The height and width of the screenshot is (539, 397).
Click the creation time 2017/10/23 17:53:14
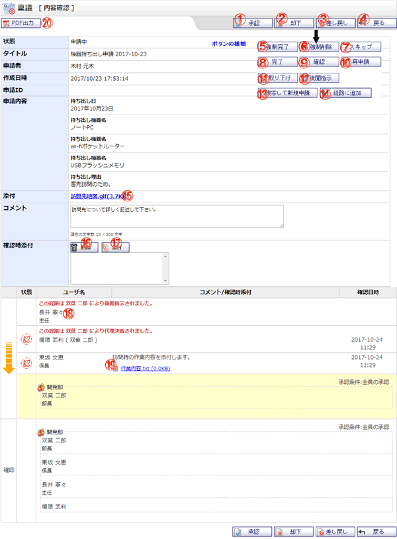click(99, 79)
